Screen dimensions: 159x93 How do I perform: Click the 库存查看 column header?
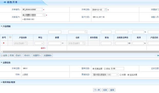point(94,38)
